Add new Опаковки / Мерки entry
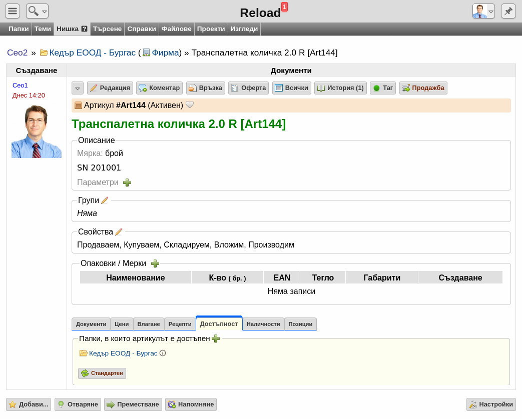This screenshot has width=522, height=419. pos(155,263)
